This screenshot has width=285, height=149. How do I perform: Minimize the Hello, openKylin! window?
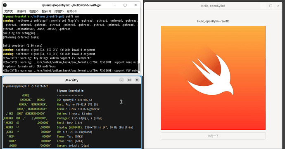(263, 6)
